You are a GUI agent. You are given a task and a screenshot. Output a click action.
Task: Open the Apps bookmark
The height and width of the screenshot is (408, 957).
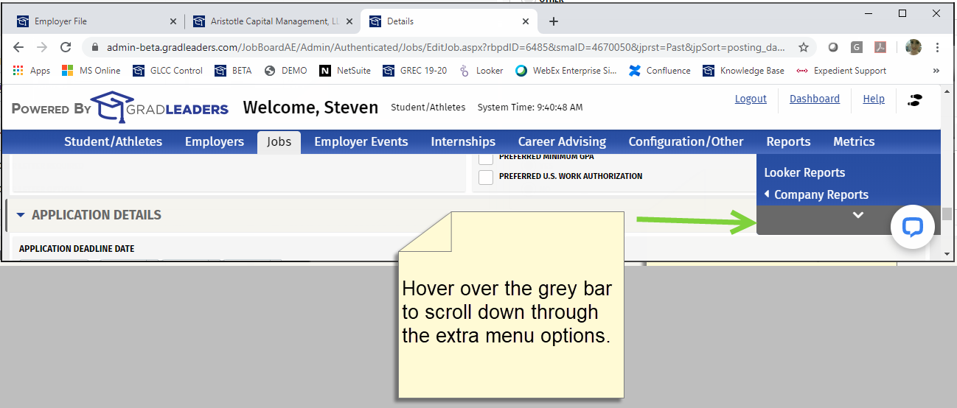click(32, 71)
